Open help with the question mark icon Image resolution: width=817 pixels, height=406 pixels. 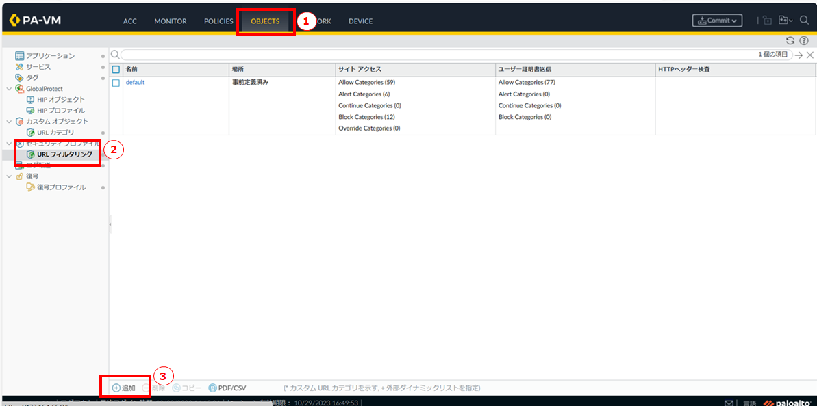803,40
